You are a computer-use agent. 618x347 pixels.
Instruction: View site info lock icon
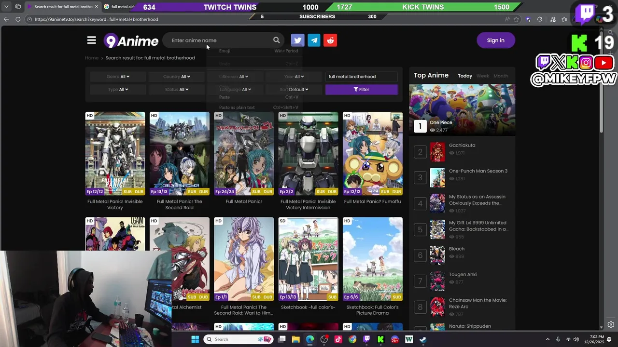tap(29, 19)
